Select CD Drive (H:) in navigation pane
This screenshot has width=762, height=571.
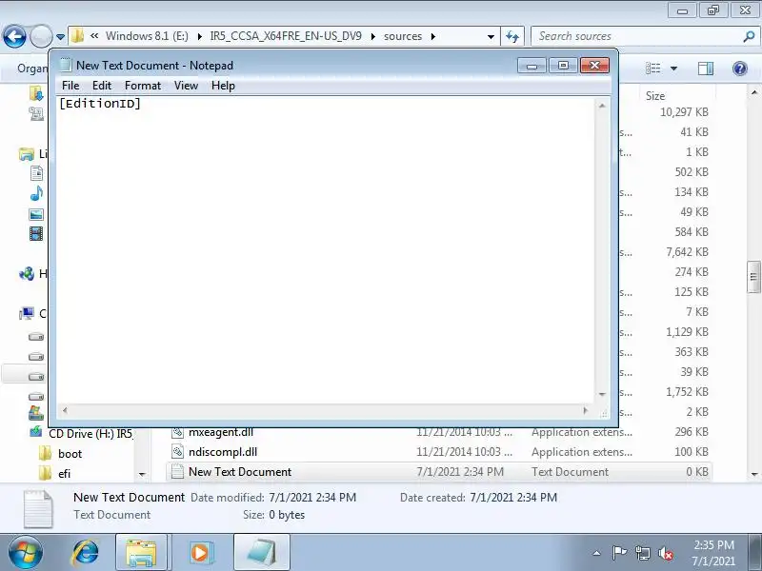pyautogui.click(x=90, y=434)
